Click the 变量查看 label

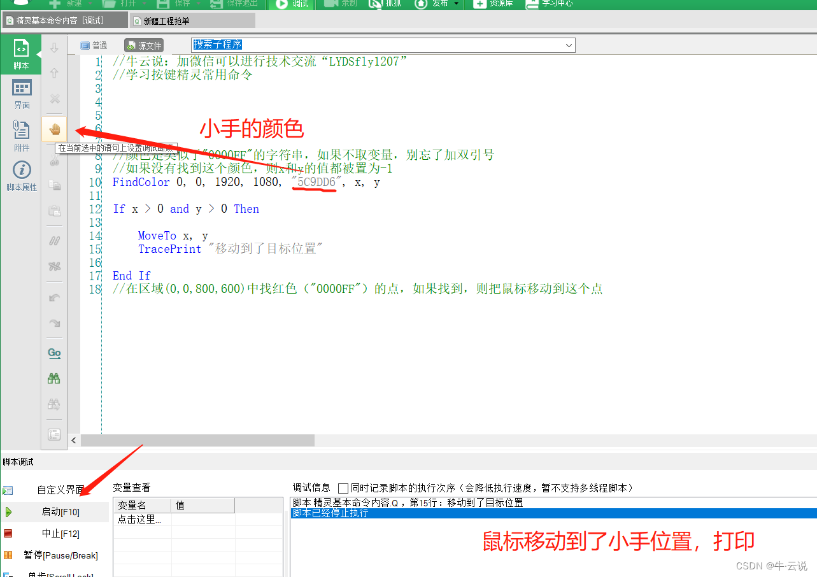tap(131, 488)
